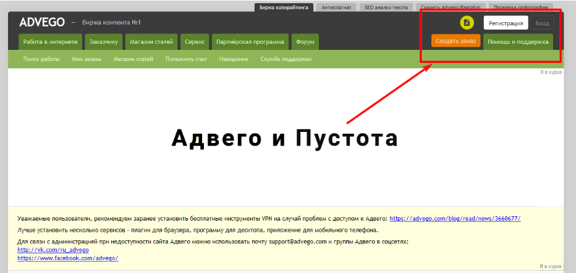Open Служба поддержки link

coord(286,59)
